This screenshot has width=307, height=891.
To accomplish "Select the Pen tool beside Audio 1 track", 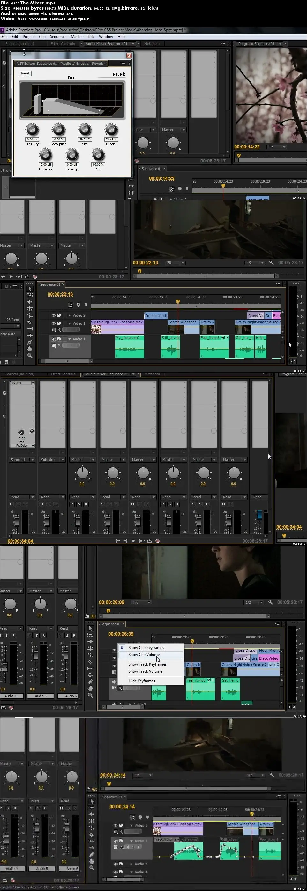I will pos(30,342).
